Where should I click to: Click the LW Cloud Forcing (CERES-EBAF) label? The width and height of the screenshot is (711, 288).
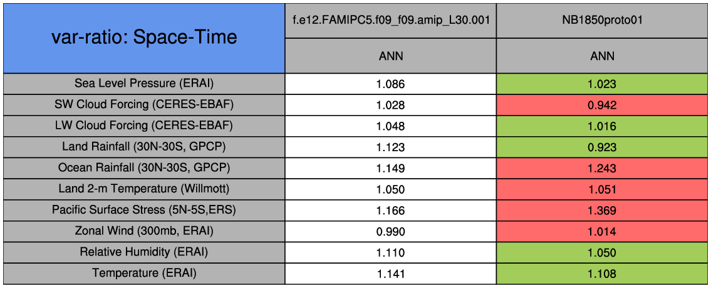pyautogui.click(x=144, y=126)
